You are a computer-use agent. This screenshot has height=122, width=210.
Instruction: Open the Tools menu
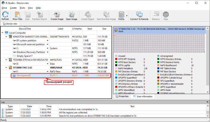22,8
